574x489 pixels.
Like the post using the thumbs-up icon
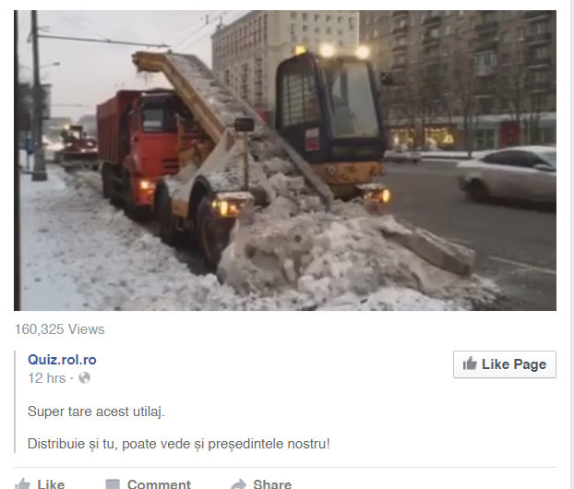(23, 483)
